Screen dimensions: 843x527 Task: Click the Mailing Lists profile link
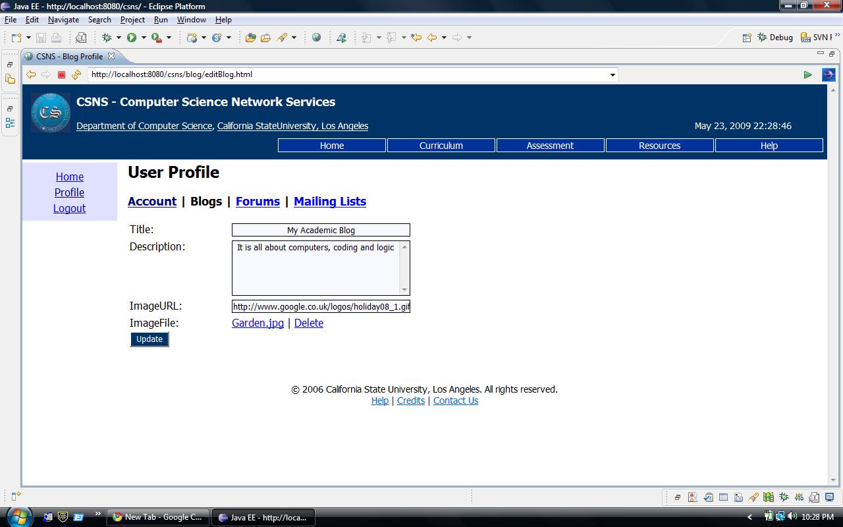(x=329, y=202)
